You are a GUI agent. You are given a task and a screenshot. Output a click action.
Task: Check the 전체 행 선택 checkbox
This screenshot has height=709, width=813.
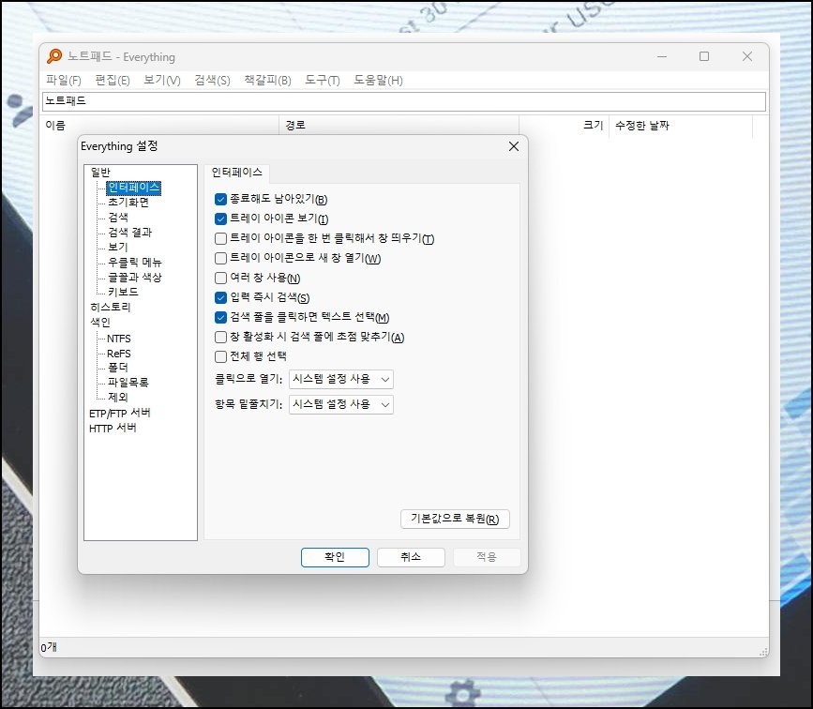(x=221, y=356)
